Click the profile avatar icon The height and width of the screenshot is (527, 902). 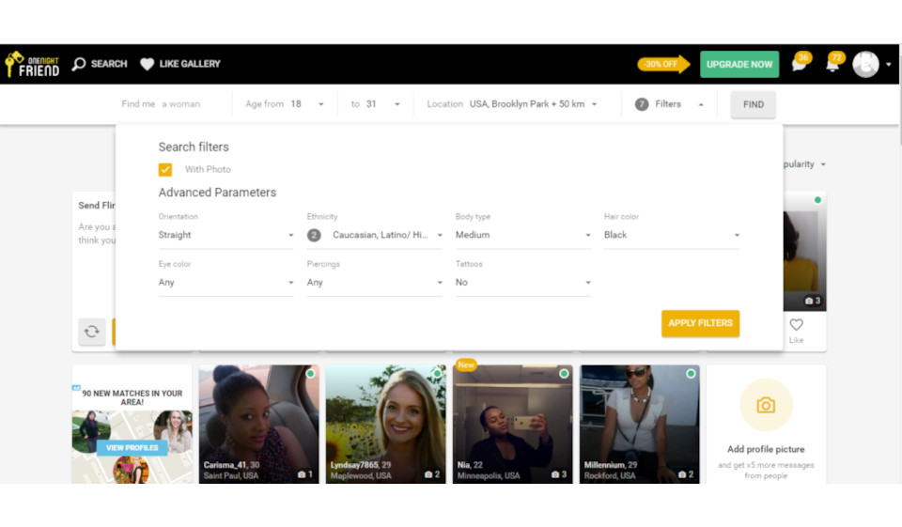pos(865,65)
